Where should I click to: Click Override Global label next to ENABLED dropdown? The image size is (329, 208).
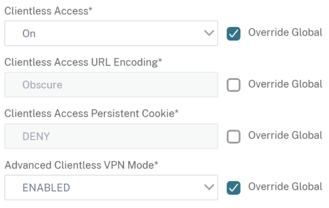285,187
